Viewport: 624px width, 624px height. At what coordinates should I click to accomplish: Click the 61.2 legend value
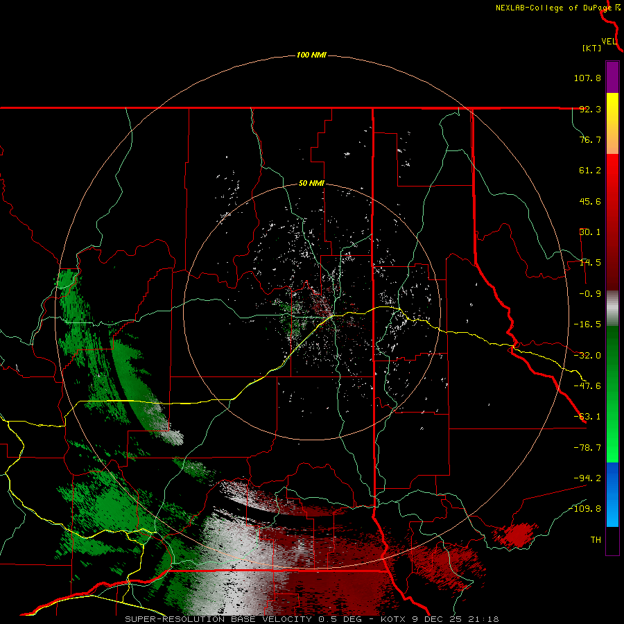[x=590, y=171]
